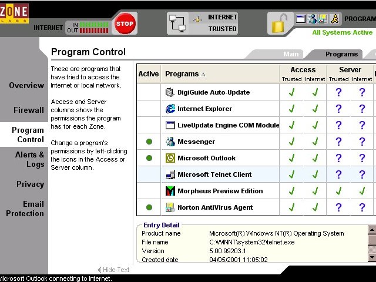The height and width of the screenshot is (282, 376).
Task: Click the Norton AntiVirus Agent icon in list
Action: click(170, 207)
